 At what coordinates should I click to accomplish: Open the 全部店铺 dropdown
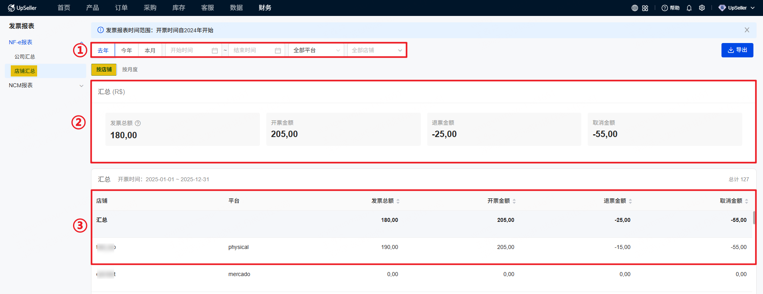click(376, 50)
